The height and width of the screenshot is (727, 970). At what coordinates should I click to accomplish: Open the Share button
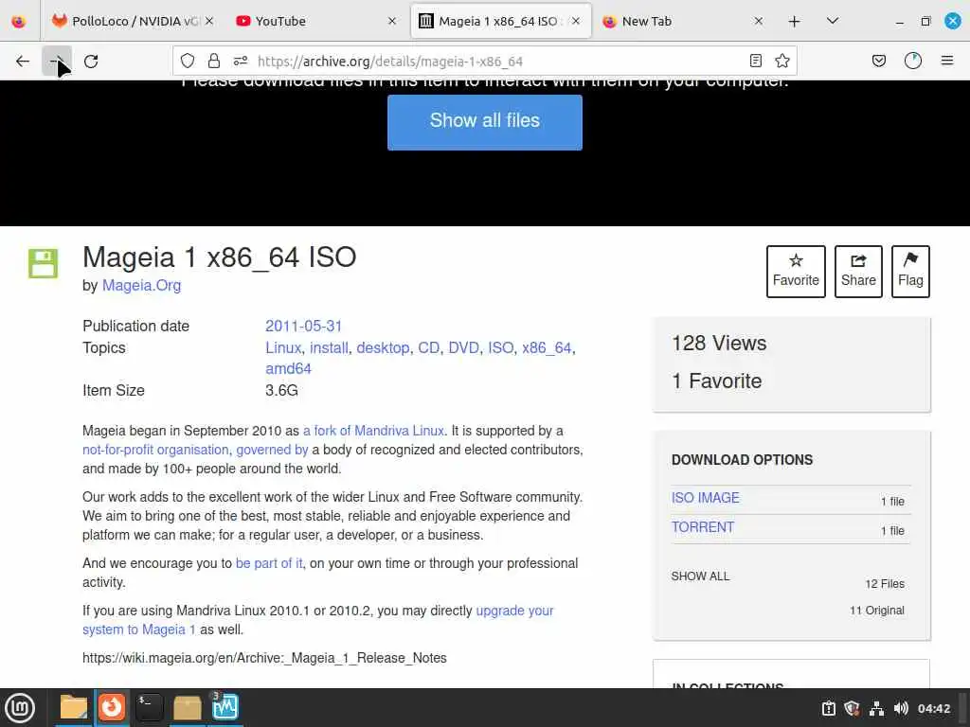point(858,272)
